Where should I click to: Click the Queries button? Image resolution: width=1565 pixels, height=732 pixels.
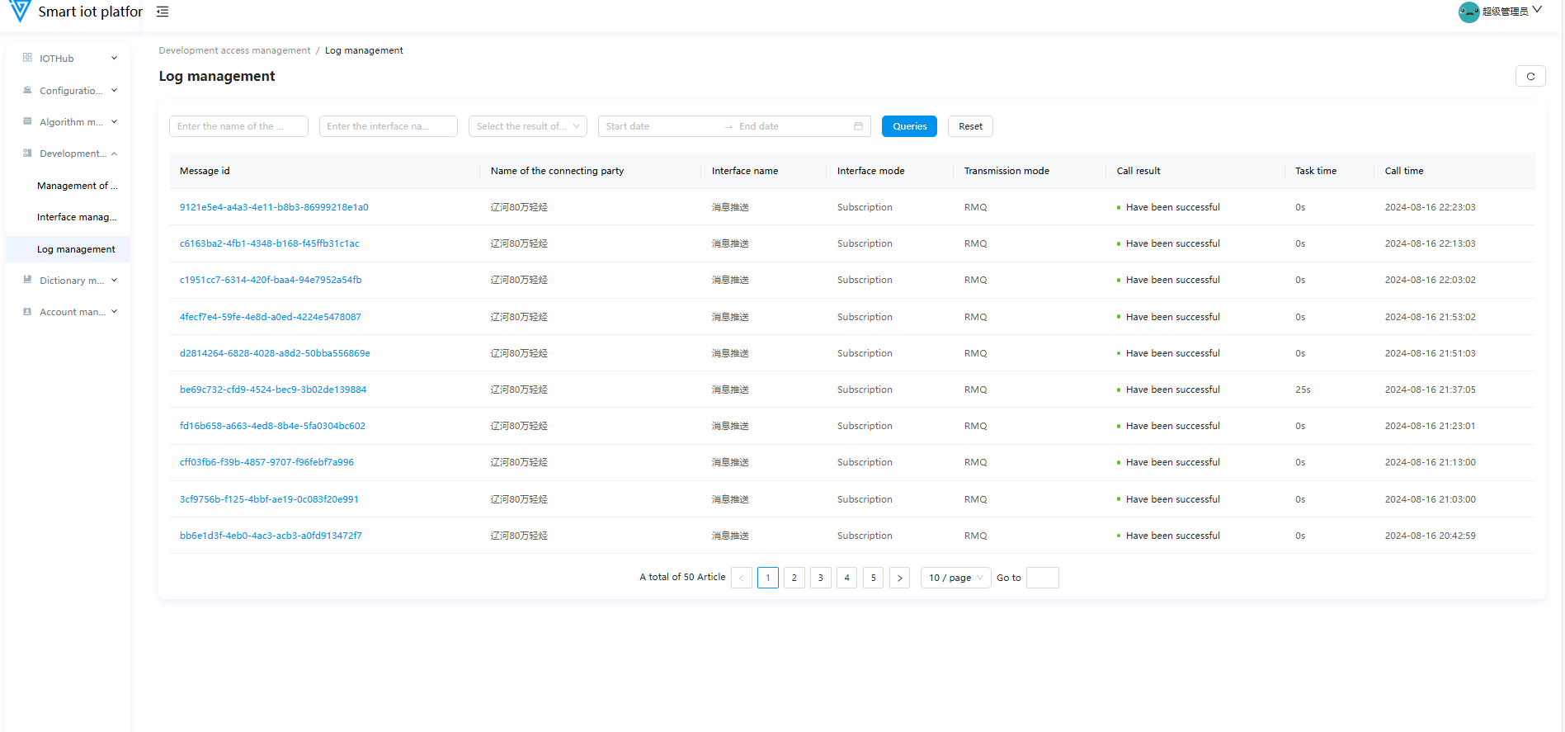point(909,126)
